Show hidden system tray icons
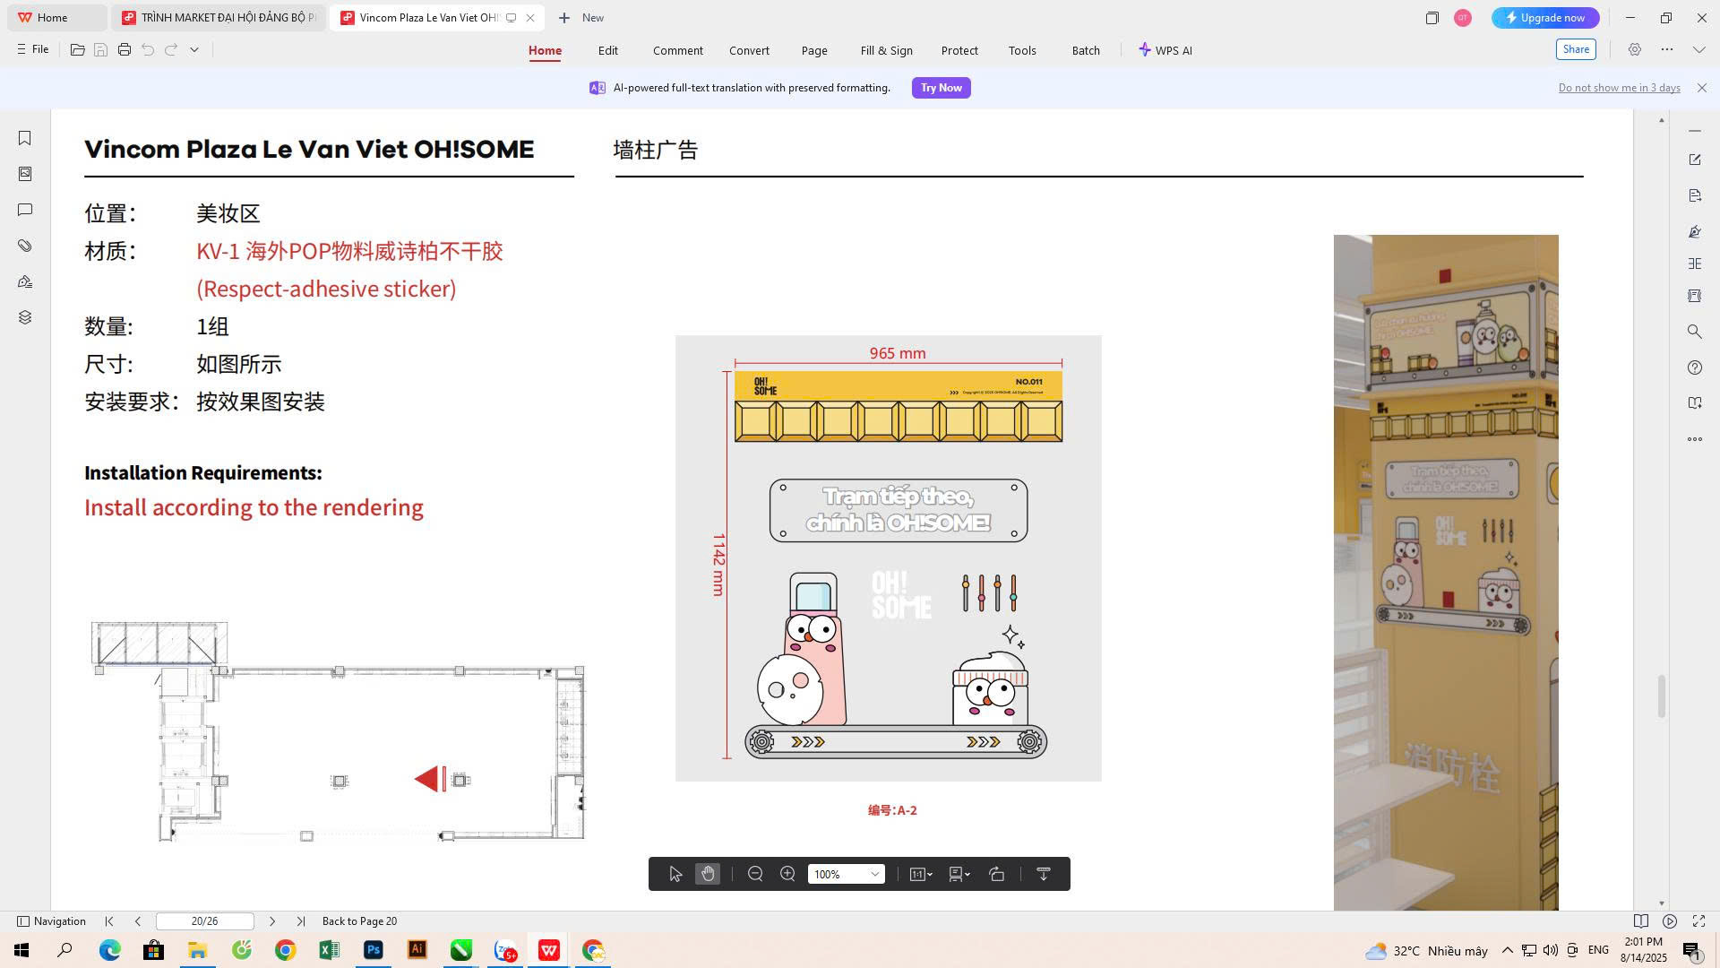 coord(1508,950)
